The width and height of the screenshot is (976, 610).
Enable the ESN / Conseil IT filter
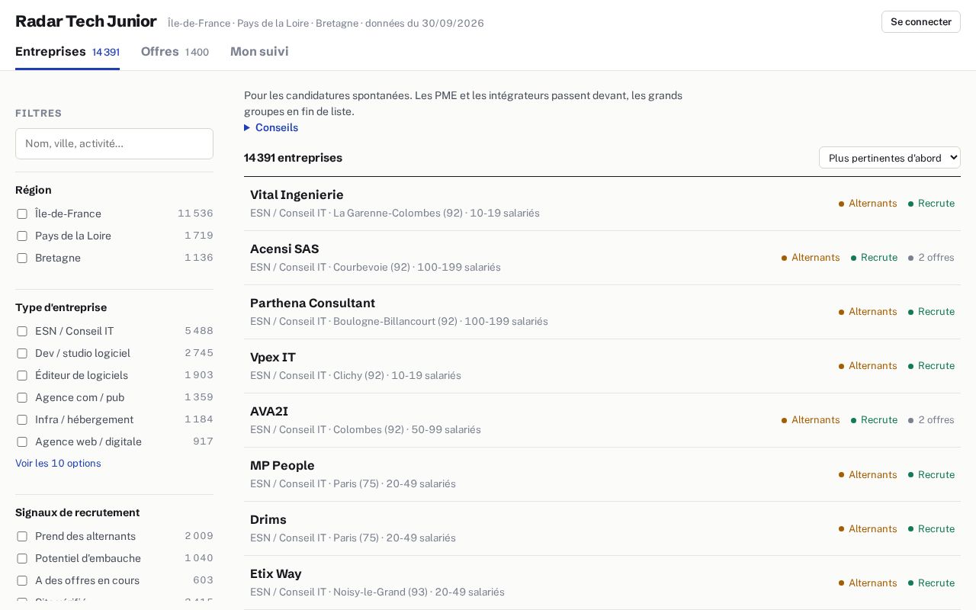22,331
